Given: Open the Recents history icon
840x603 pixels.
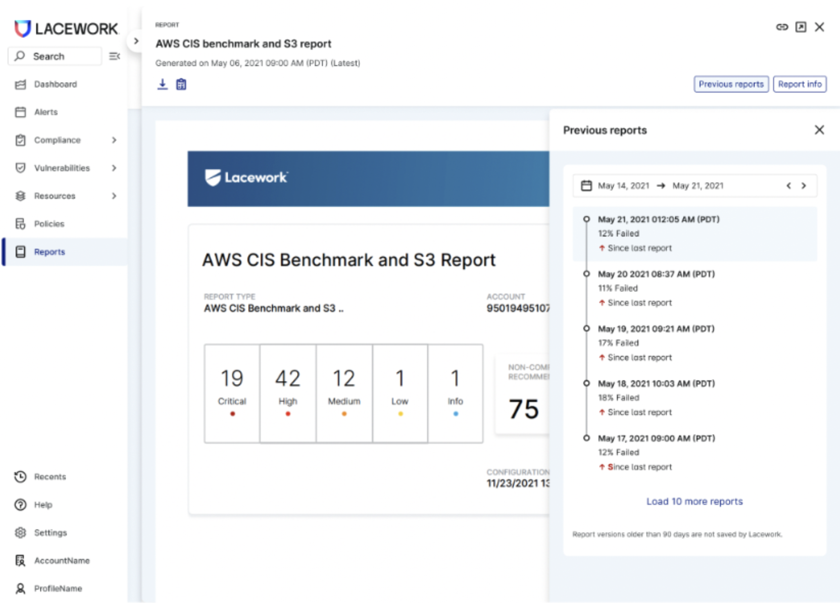Looking at the screenshot, I should 20,477.
